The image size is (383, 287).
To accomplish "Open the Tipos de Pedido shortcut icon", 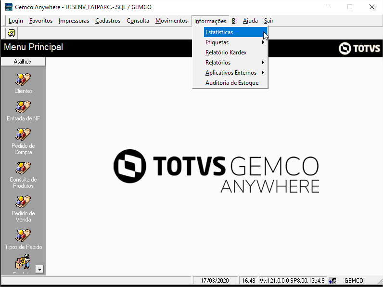I will tap(23, 235).
